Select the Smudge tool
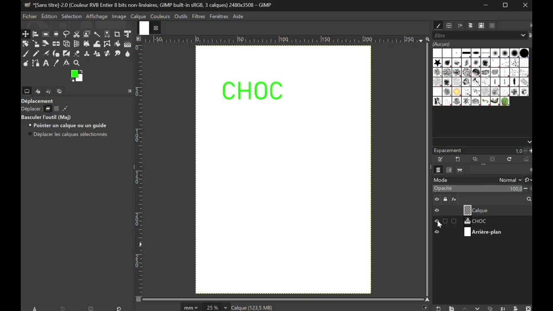Screen dimensions: 553x311 tap(117, 54)
